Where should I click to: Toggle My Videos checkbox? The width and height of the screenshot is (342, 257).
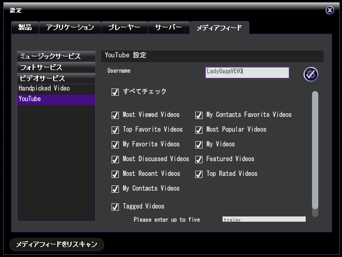click(x=199, y=145)
